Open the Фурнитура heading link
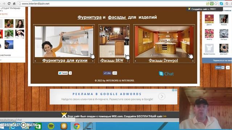 (90, 17)
